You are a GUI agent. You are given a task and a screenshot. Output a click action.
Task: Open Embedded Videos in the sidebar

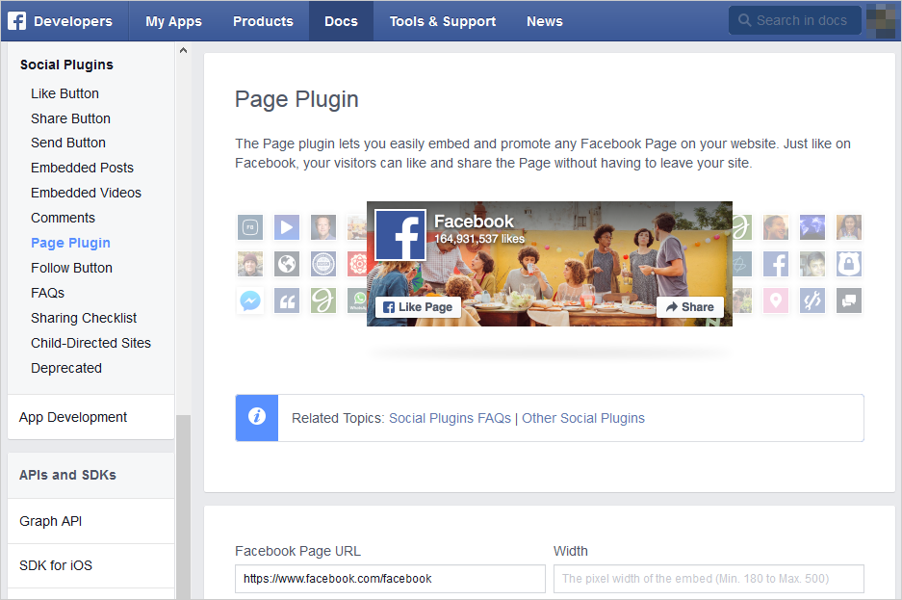click(x=87, y=193)
